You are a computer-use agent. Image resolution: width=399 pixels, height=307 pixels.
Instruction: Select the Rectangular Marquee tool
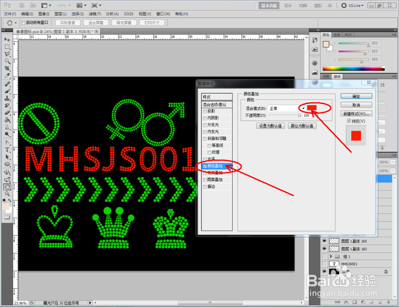[x=7, y=47]
